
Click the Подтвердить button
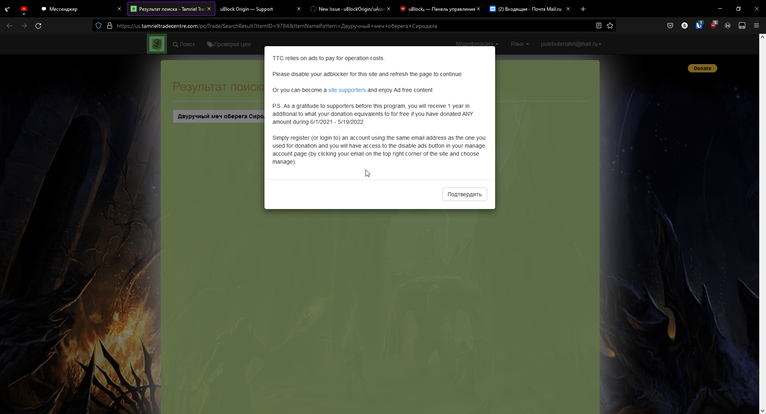click(464, 194)
